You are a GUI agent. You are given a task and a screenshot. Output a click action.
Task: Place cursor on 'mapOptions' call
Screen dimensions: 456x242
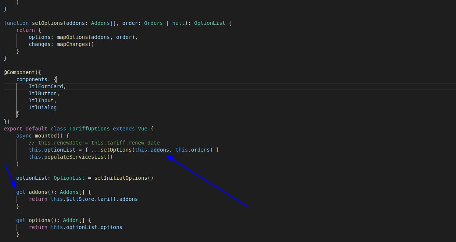pos(72,37)
